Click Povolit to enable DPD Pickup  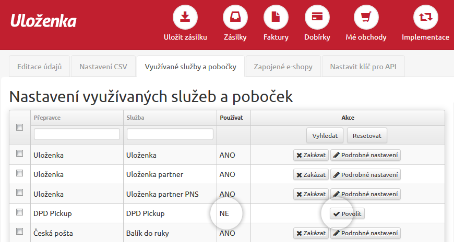point(347,214)
